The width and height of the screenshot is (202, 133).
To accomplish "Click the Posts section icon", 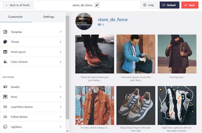I will (x=5, y=97).
